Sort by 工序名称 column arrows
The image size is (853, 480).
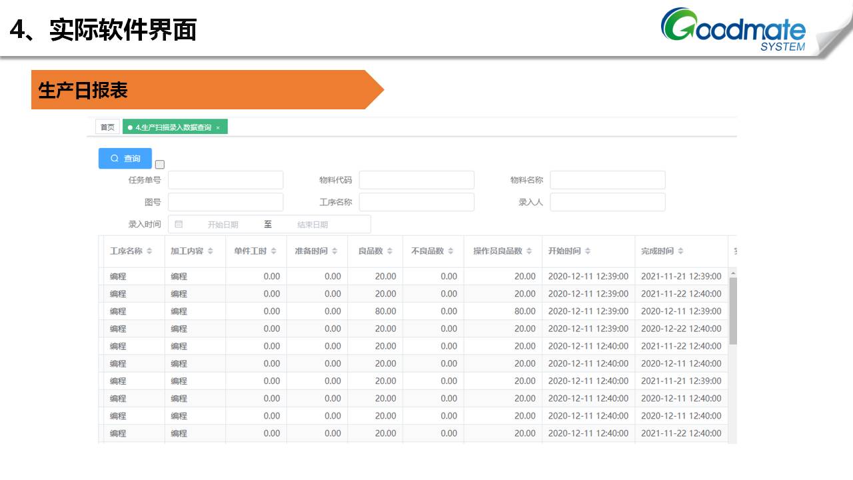click(150, 251)
